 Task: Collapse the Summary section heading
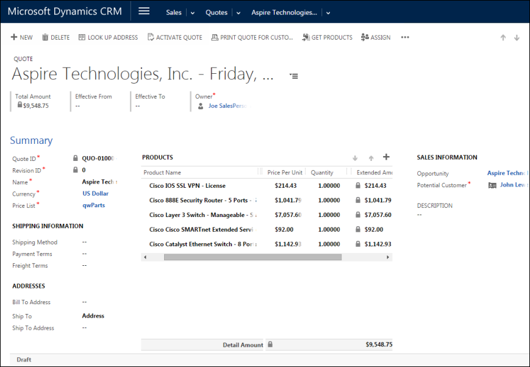[x=31, y=141]
